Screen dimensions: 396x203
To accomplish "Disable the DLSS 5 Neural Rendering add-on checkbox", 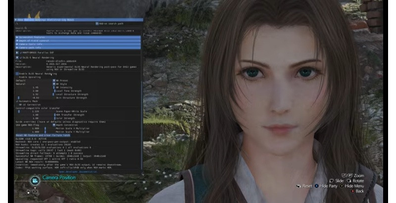I will pos(21,58).
